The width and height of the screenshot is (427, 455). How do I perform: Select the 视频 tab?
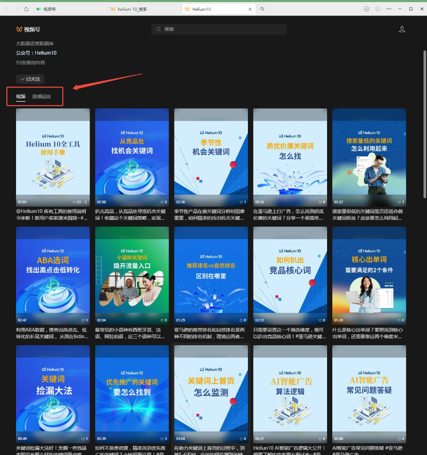[21, 97]
